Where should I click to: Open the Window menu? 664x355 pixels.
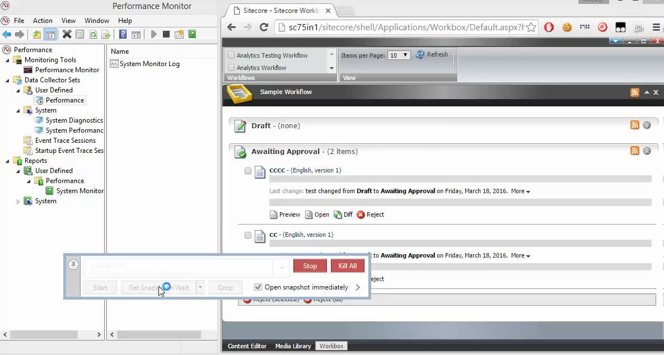coord(96,20)
